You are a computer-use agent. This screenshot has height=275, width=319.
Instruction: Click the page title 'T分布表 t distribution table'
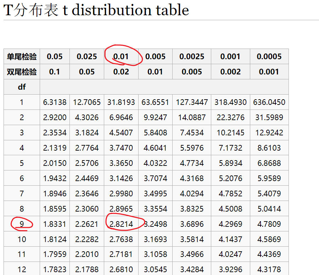(x=96, y=10)
